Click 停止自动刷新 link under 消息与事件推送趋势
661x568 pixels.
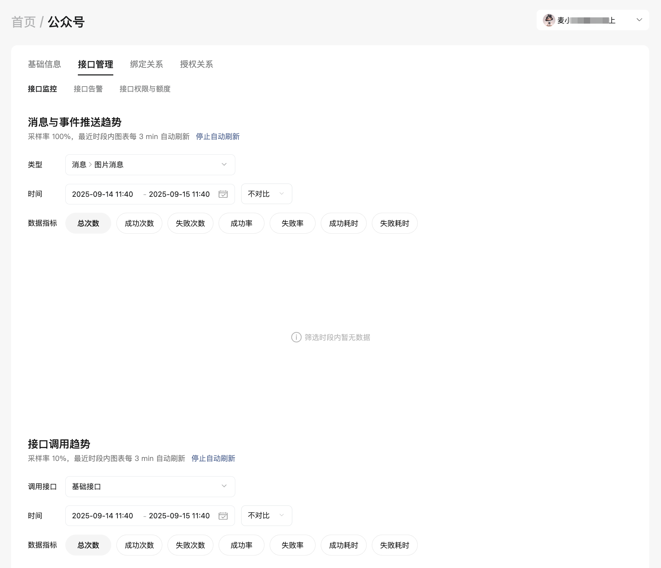(218, 137)
